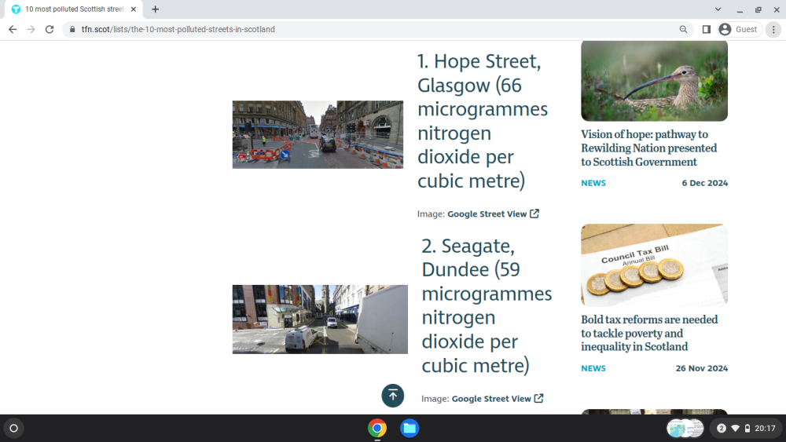This screenshot has width=786, height=442.
Task: Follow Google Street View link under Seagate
Action: pyautogui.click(x=491, y=399)
